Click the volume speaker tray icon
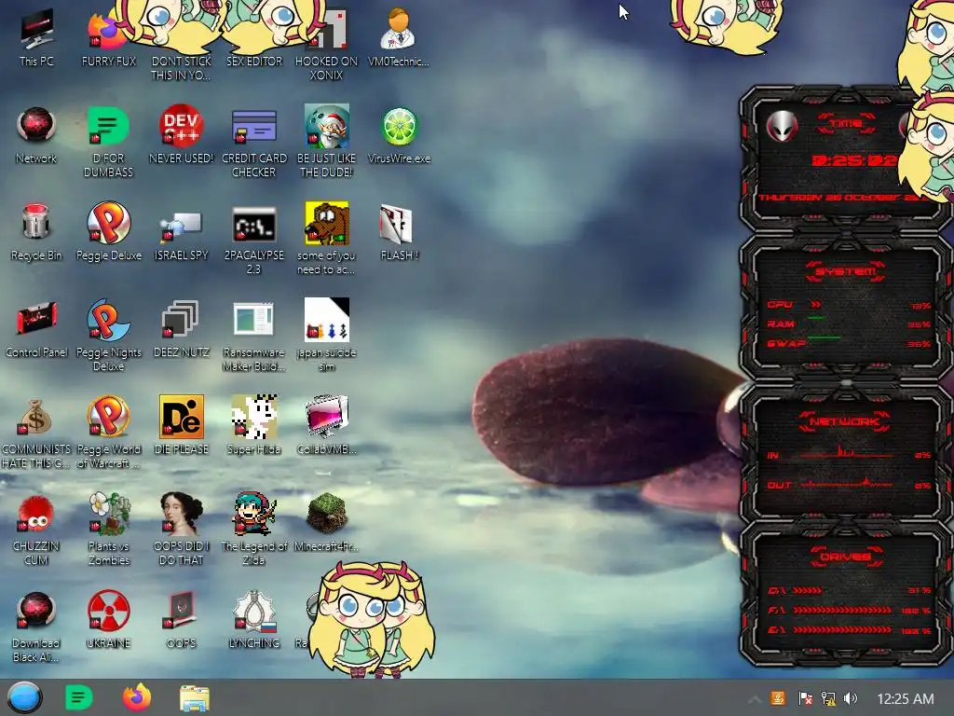This screenshot has width=954, height=716. tap(851, 698)
